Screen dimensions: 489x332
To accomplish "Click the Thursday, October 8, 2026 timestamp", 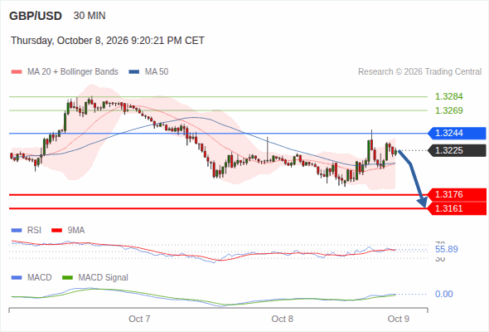I will tap(108, 41).
